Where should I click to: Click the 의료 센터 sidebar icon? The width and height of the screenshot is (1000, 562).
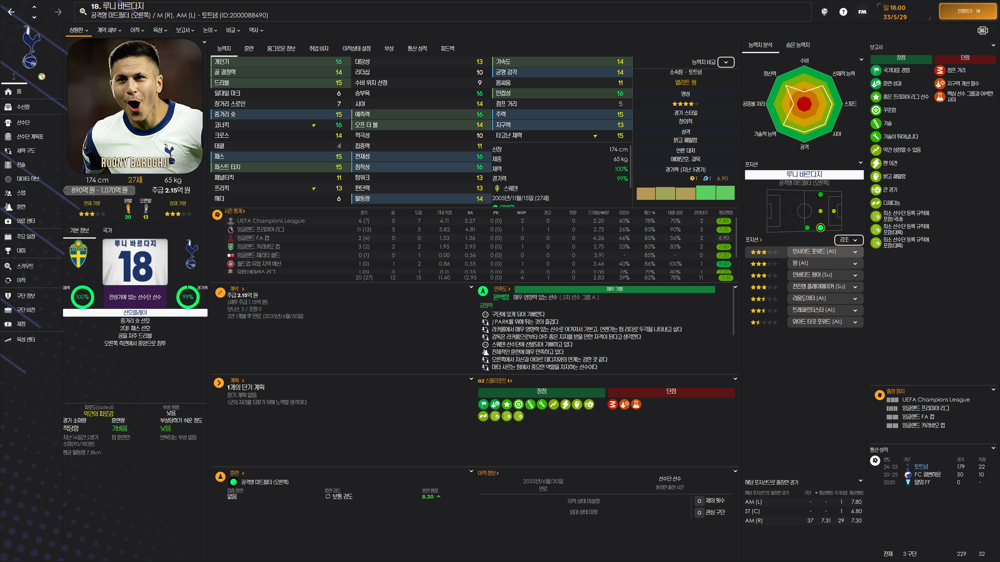[x=8, y=221]
